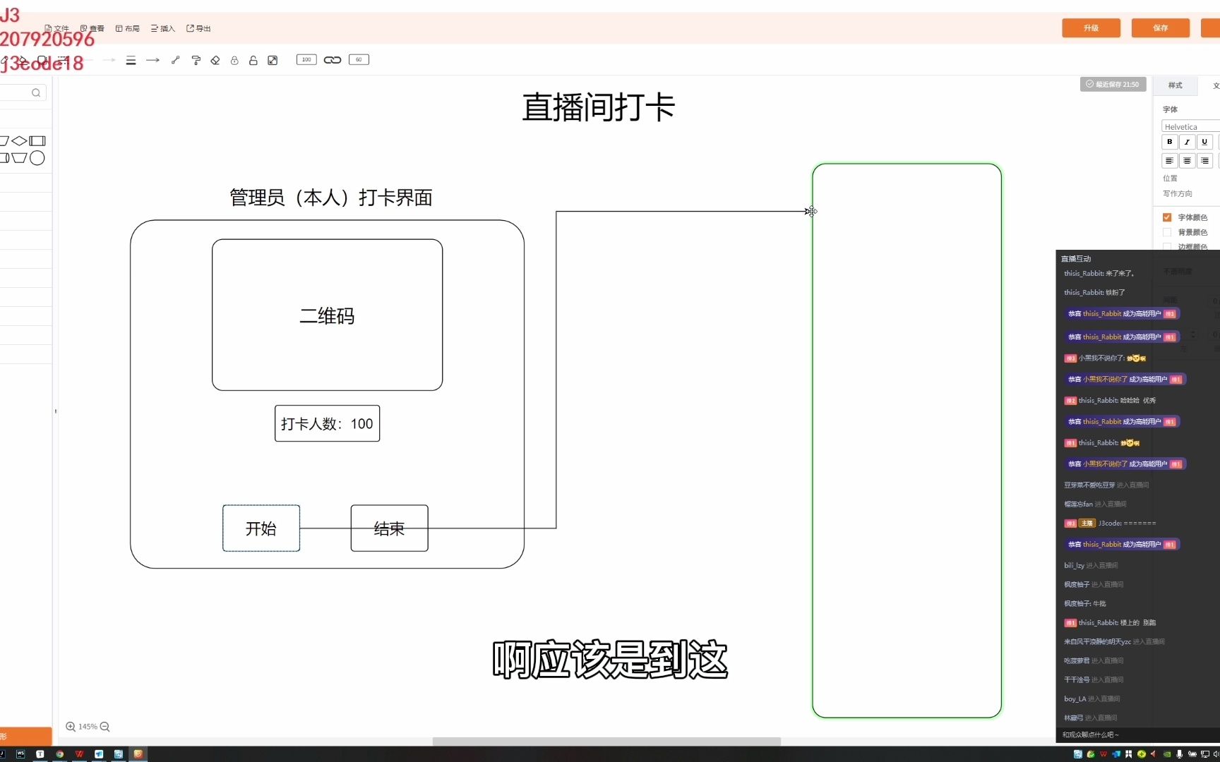Click the resize-to-fit arrows icon
1220x762 pixels.
point(273,61)
